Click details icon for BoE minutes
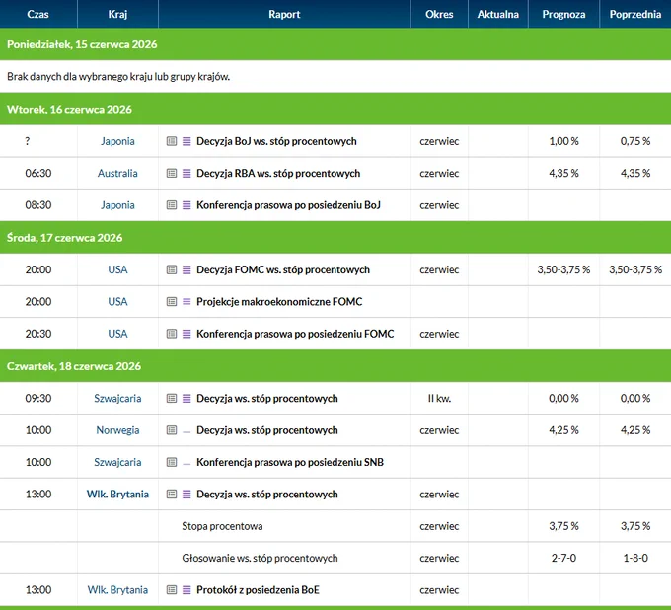 [x=172, y=590]
